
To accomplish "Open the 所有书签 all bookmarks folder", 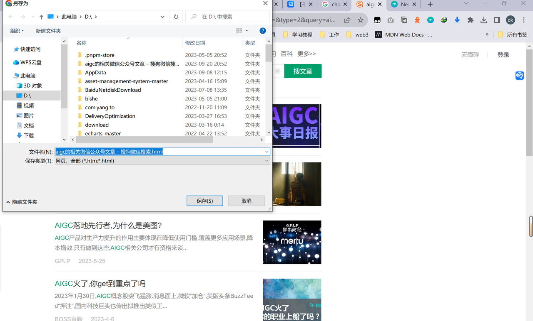I will [x=513, y=35].
